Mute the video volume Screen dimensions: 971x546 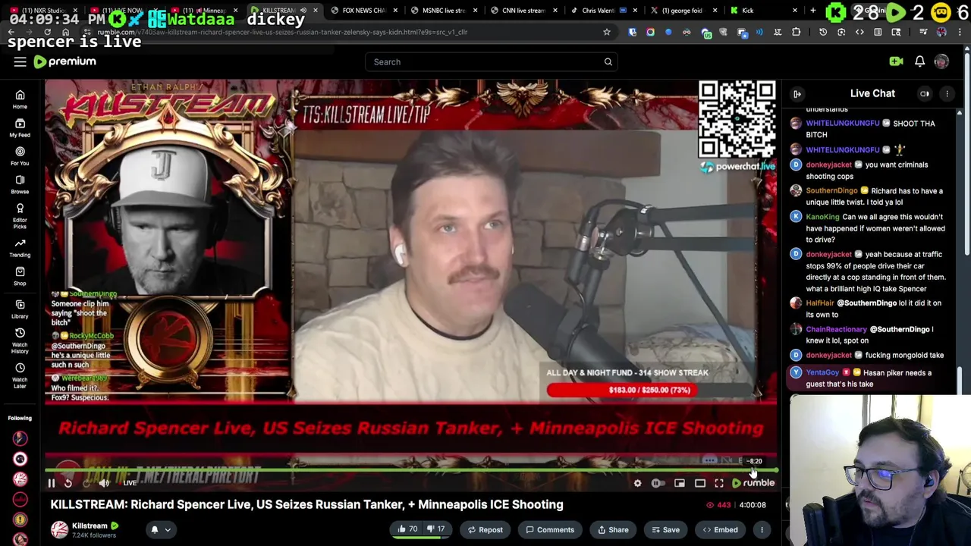click(x=104, y=483)
